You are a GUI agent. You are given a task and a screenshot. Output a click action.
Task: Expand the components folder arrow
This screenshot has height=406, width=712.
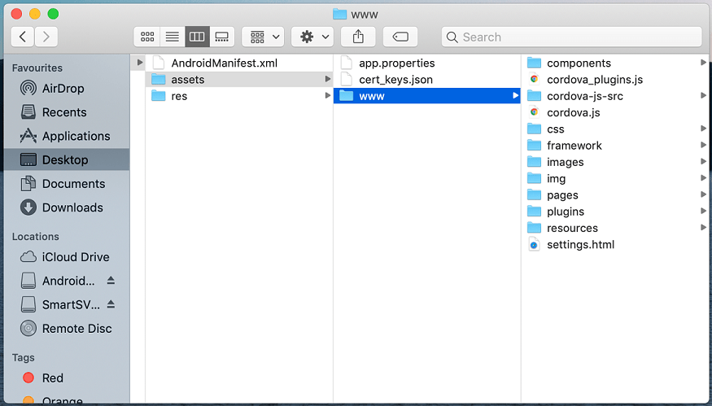703,63
